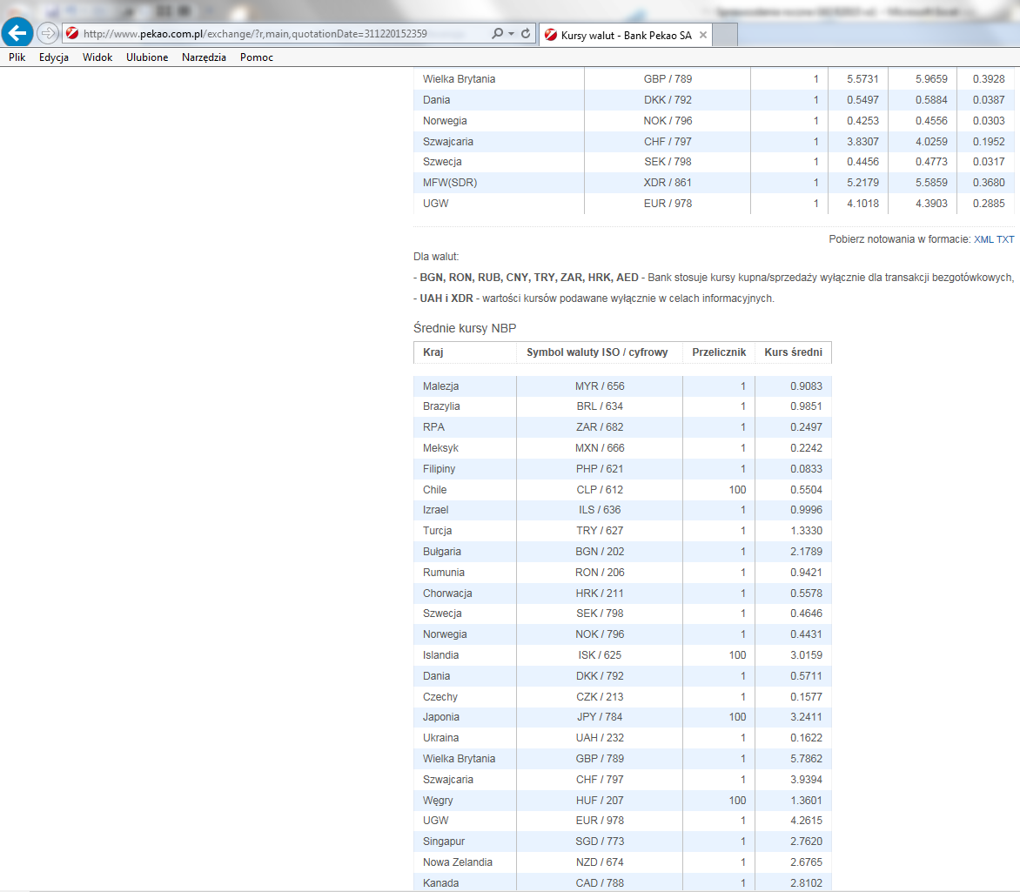1020x892 pixels.
Task: Click CZK / 213 currency code
Action: pyautogui.click(x=600, y=696)
